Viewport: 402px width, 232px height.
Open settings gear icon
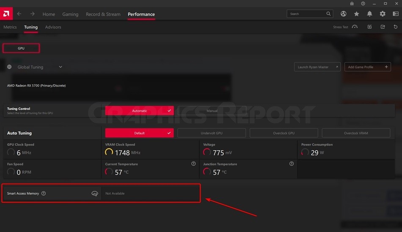click(x=383, y=14)
